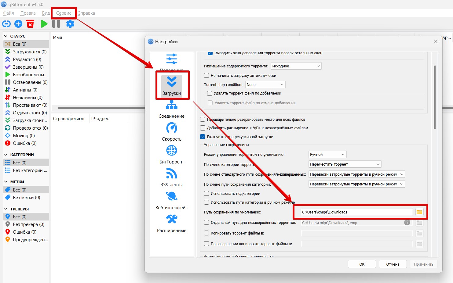Viewport: 453px width, 283px height.
Task: Open По смене стандартного пути сохранения dropdown
Action: click(x=357, y=174)
